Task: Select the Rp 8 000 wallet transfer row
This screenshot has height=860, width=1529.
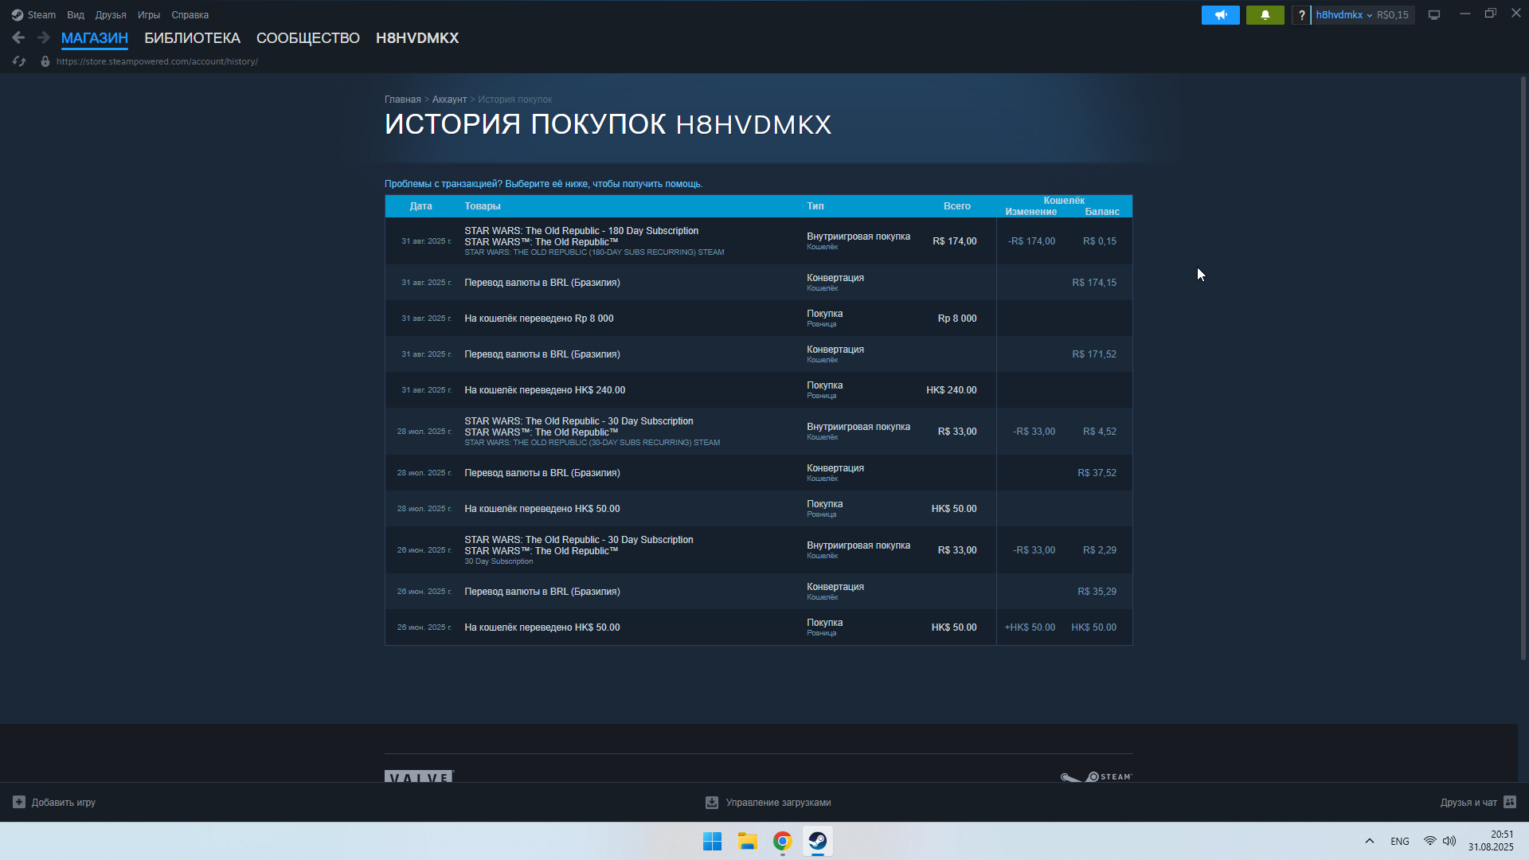Action: pyautogui.click(x=758, y=319)
